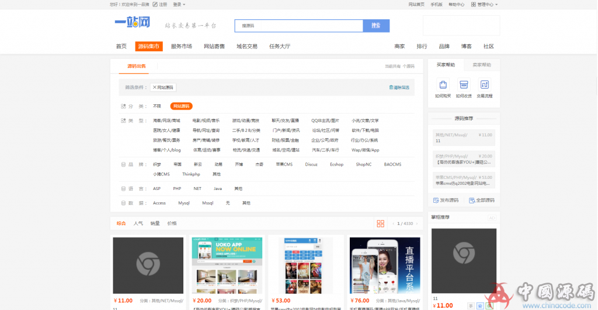Sort listings by 销量 sales

point(155,224)
